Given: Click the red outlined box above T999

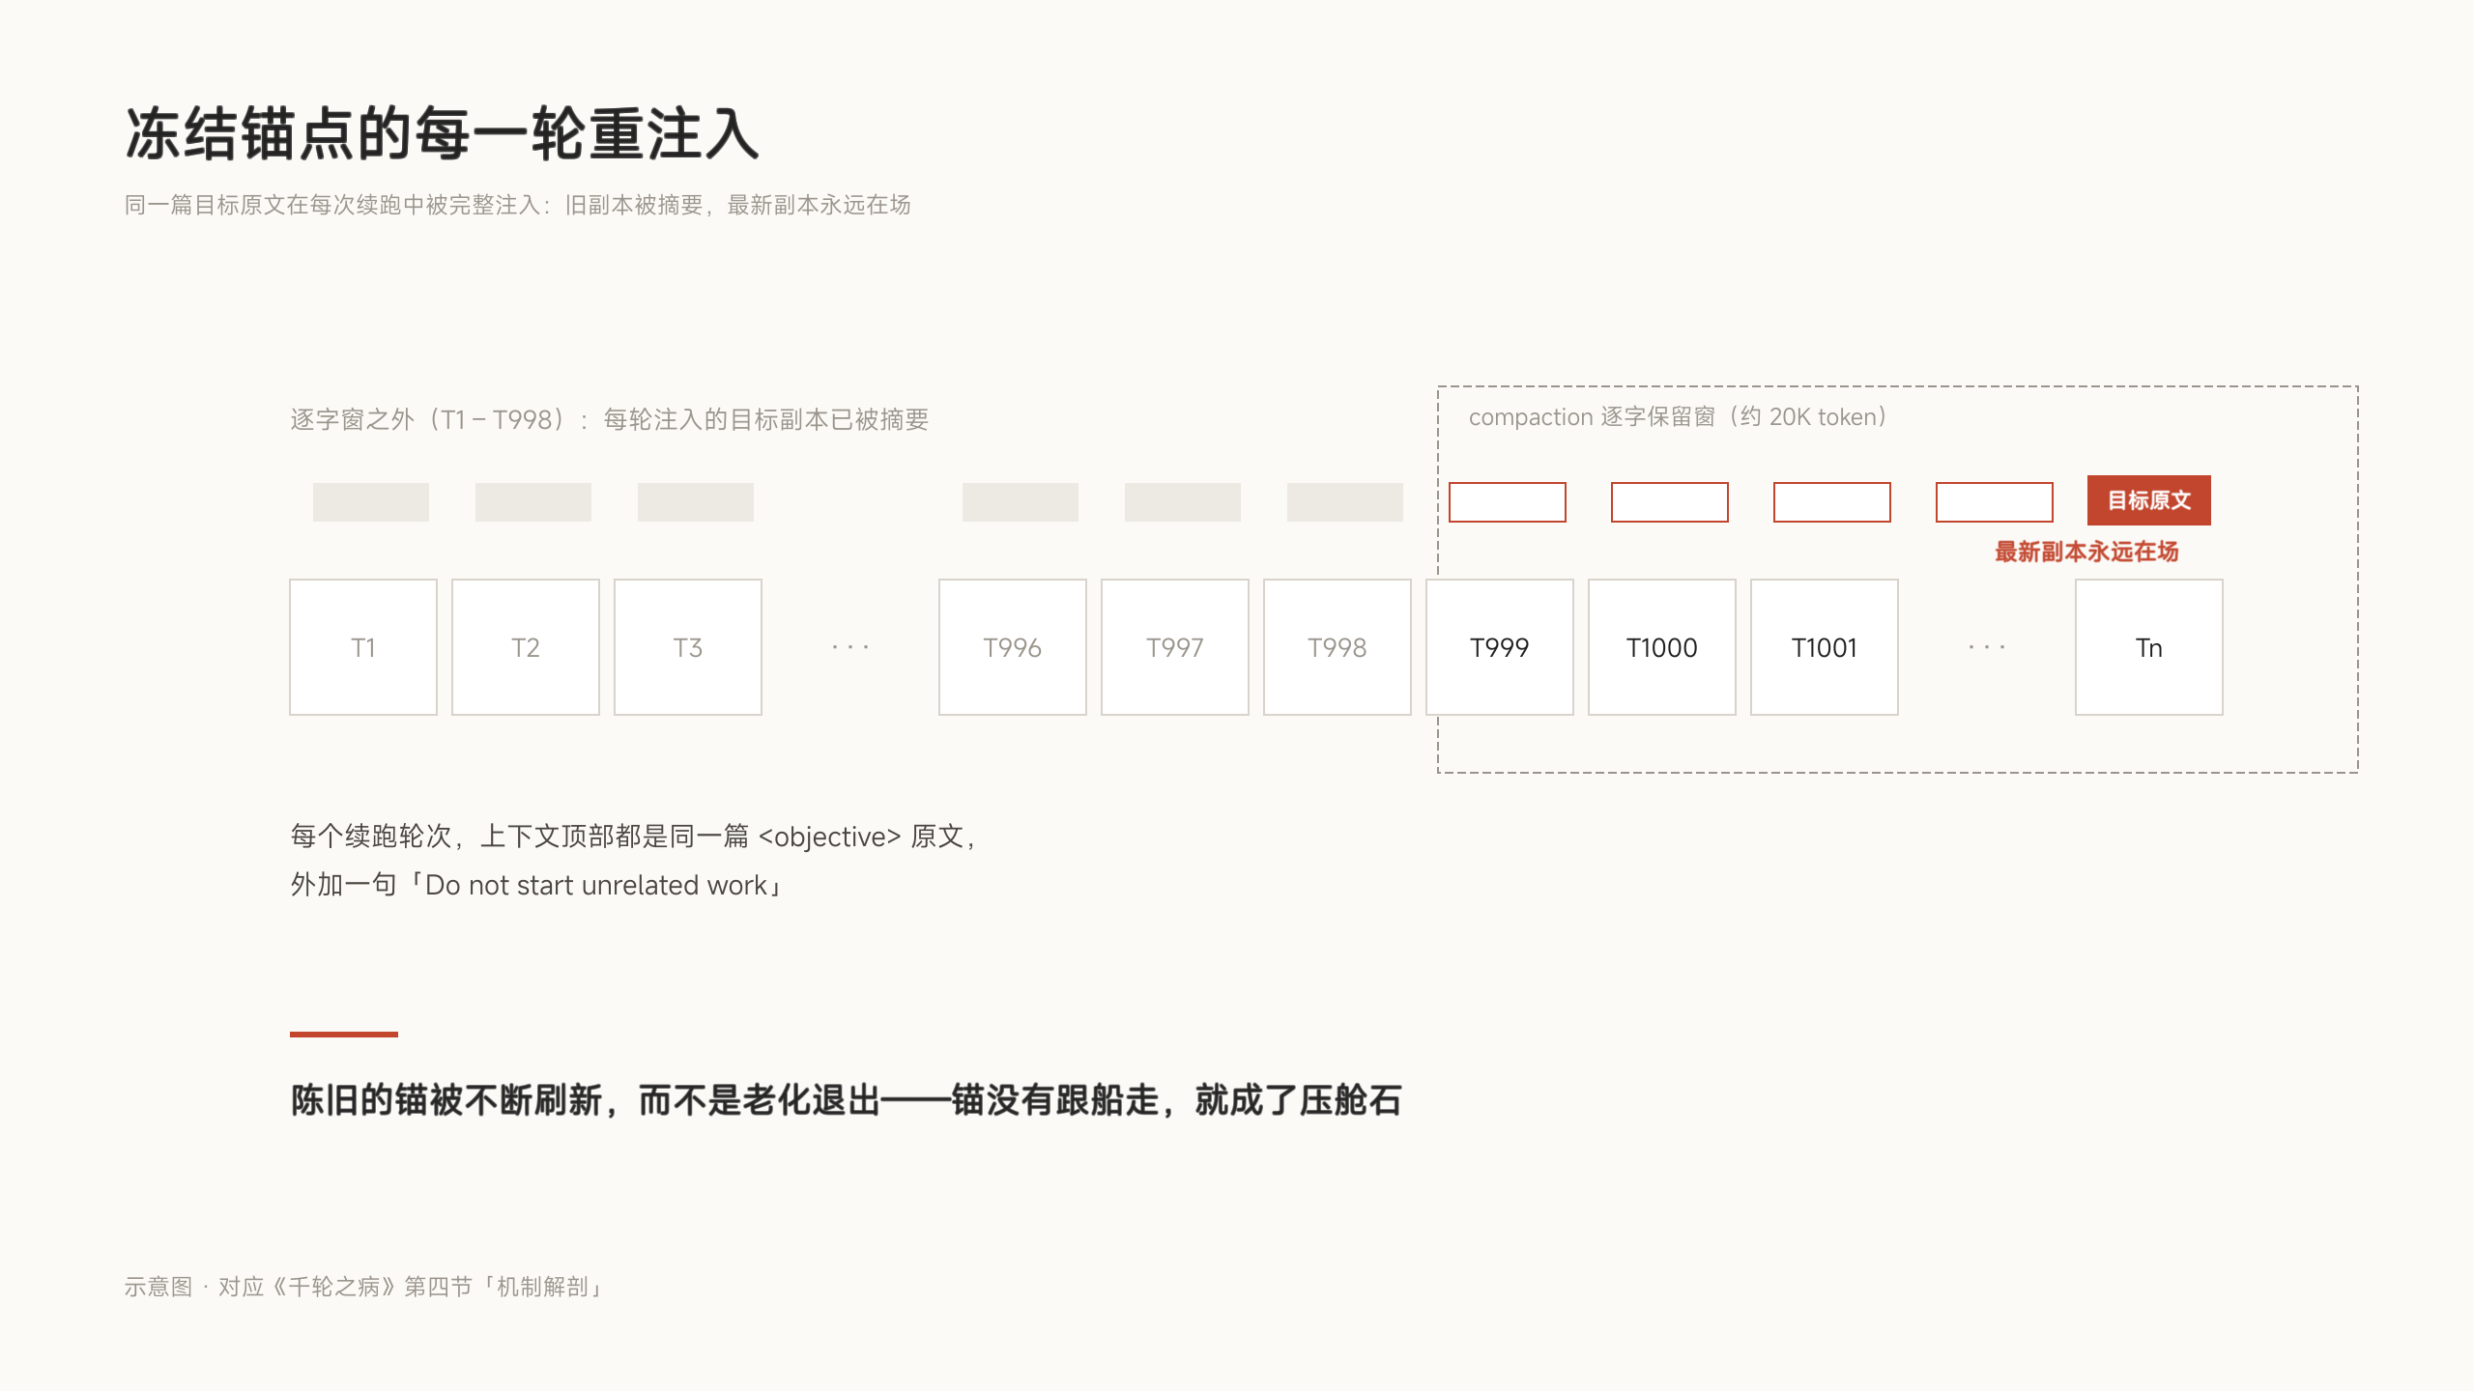Looking at the screenshot, I should point(1508,502).
